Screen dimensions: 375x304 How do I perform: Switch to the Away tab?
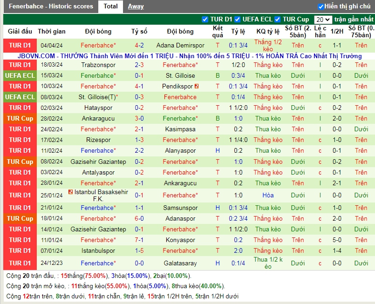click(x=136, y=7)
